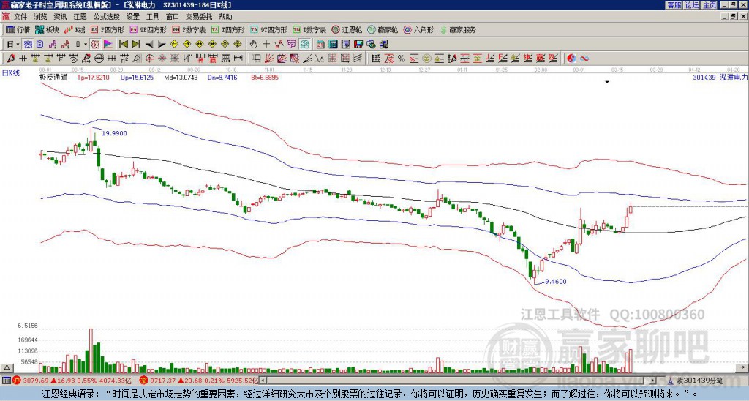Viewport: 749px width, 401px height.
Task: Launch the 江恩轮 Gann wheel
Action: tap(347, 29)
